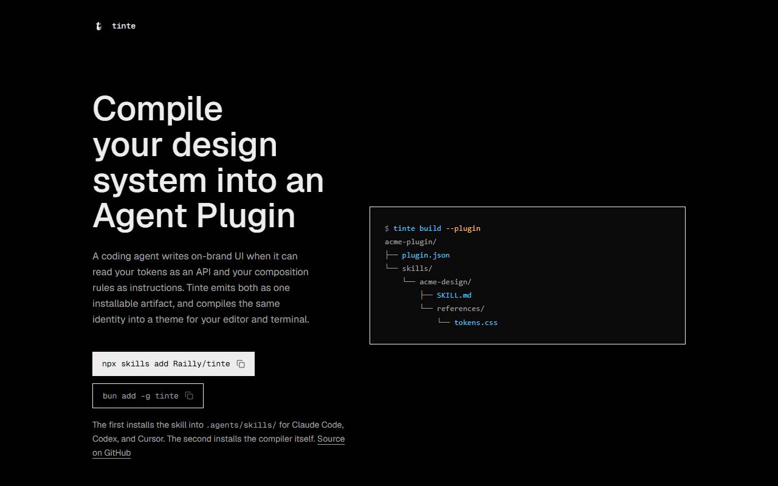This screenshot has width=778, height=486.
Task: Click the .agents/skills/ inline code text
Action: point(241,425)
